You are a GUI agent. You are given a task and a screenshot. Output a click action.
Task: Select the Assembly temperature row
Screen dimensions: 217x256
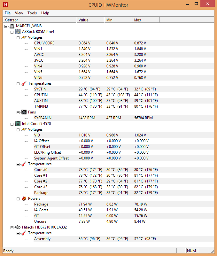[x=124, y=239]
